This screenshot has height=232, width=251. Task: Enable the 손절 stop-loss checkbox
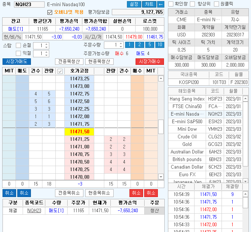tap(18, 45)
